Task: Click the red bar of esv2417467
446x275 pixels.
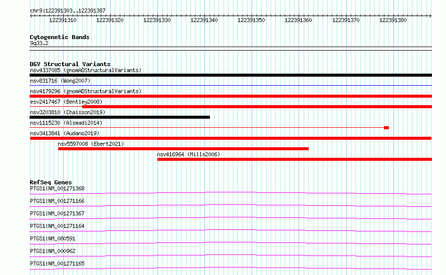Action: [257, 107]
